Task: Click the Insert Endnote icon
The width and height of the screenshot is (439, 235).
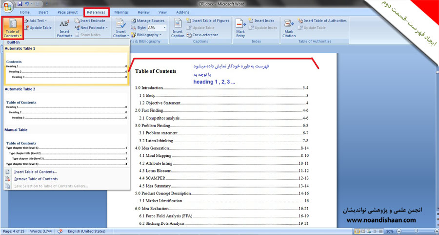Action: [77, 21]
